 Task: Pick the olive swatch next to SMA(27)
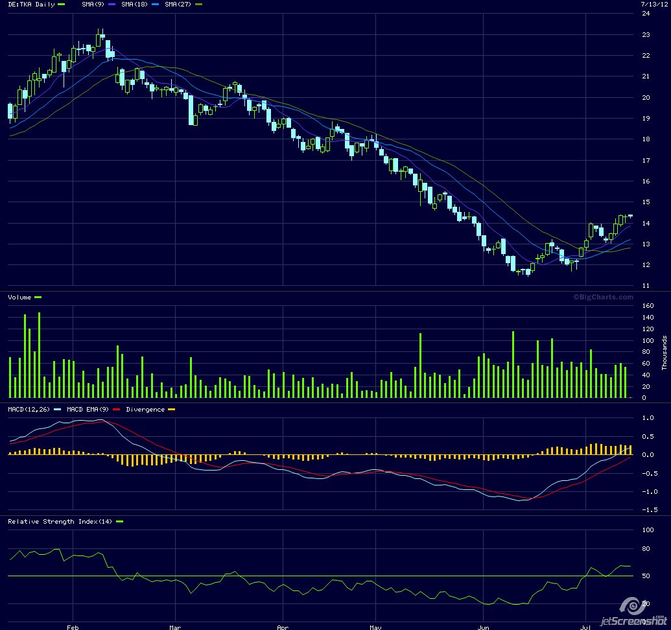[x=198, y=5]
